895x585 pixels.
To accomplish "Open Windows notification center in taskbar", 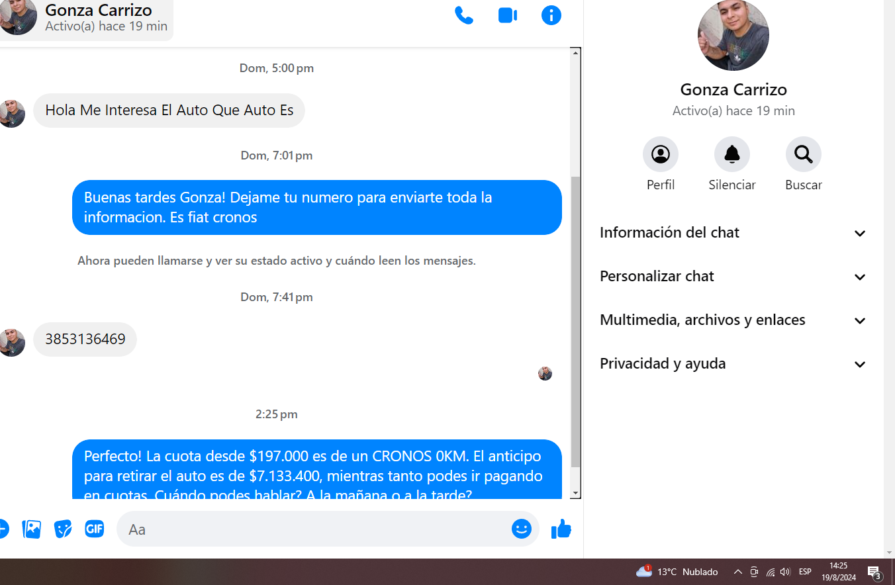I will (x=874, y=572).
